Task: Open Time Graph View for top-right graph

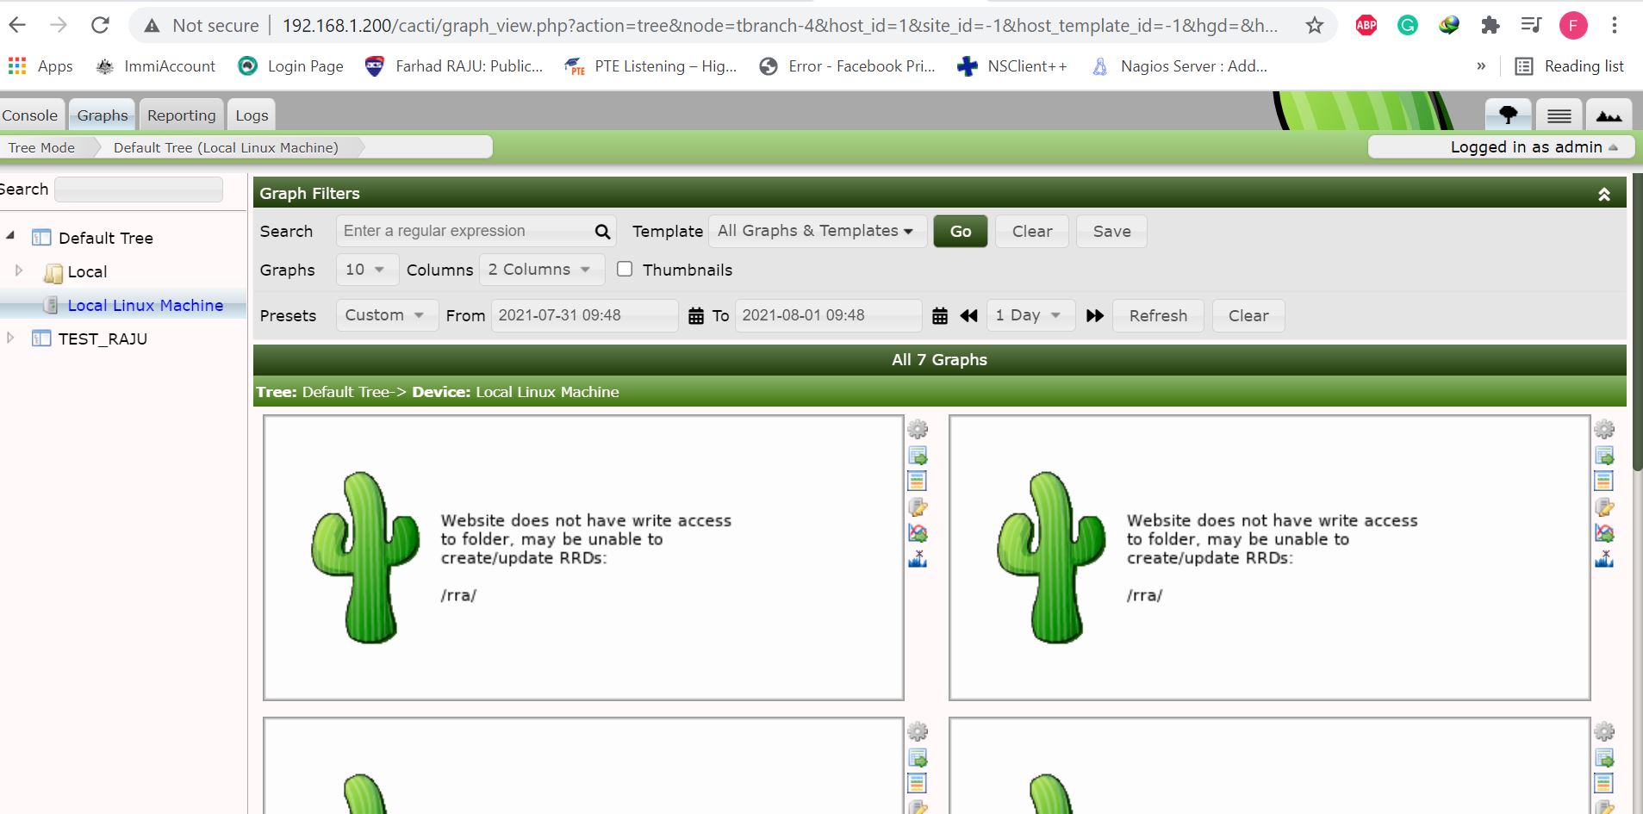Action: [x=1604, y=482]
